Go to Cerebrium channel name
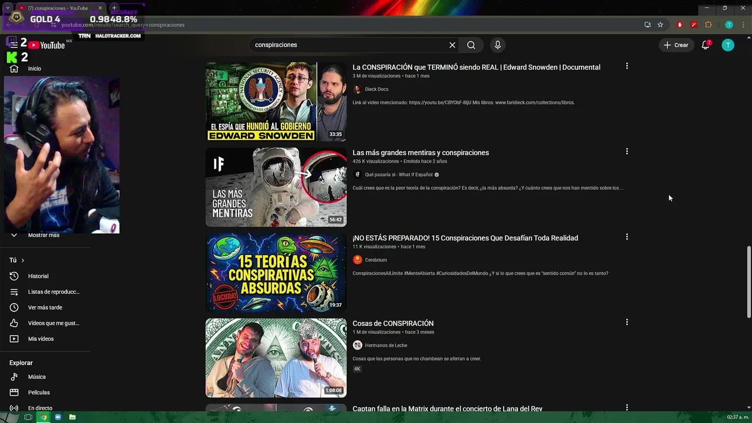 (376, 260)
